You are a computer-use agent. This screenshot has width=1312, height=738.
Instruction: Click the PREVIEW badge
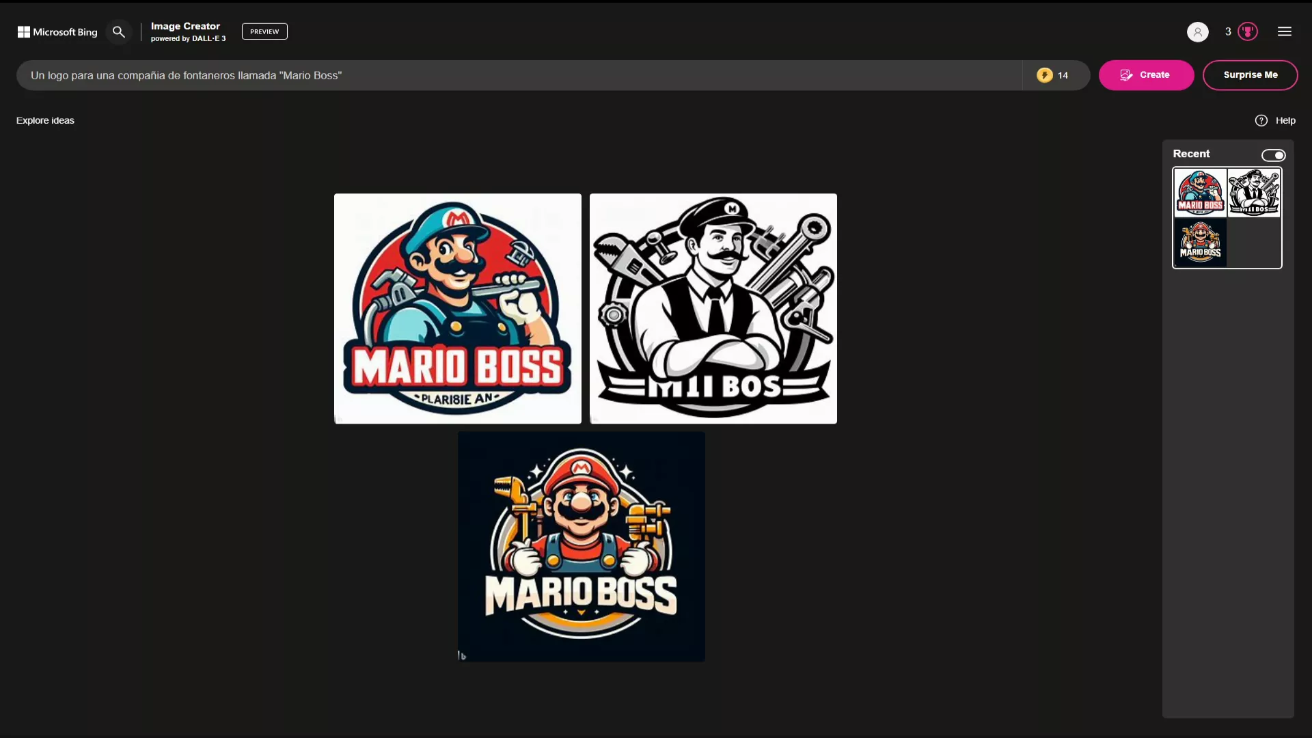pos(264,31)
